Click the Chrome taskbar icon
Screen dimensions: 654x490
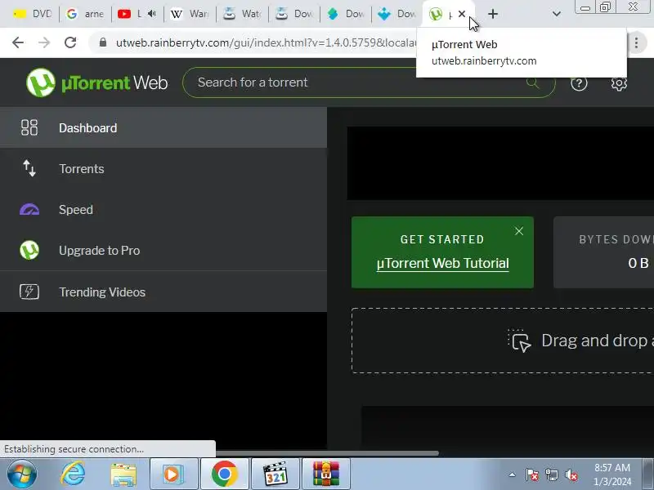click(x=224, y=474)
